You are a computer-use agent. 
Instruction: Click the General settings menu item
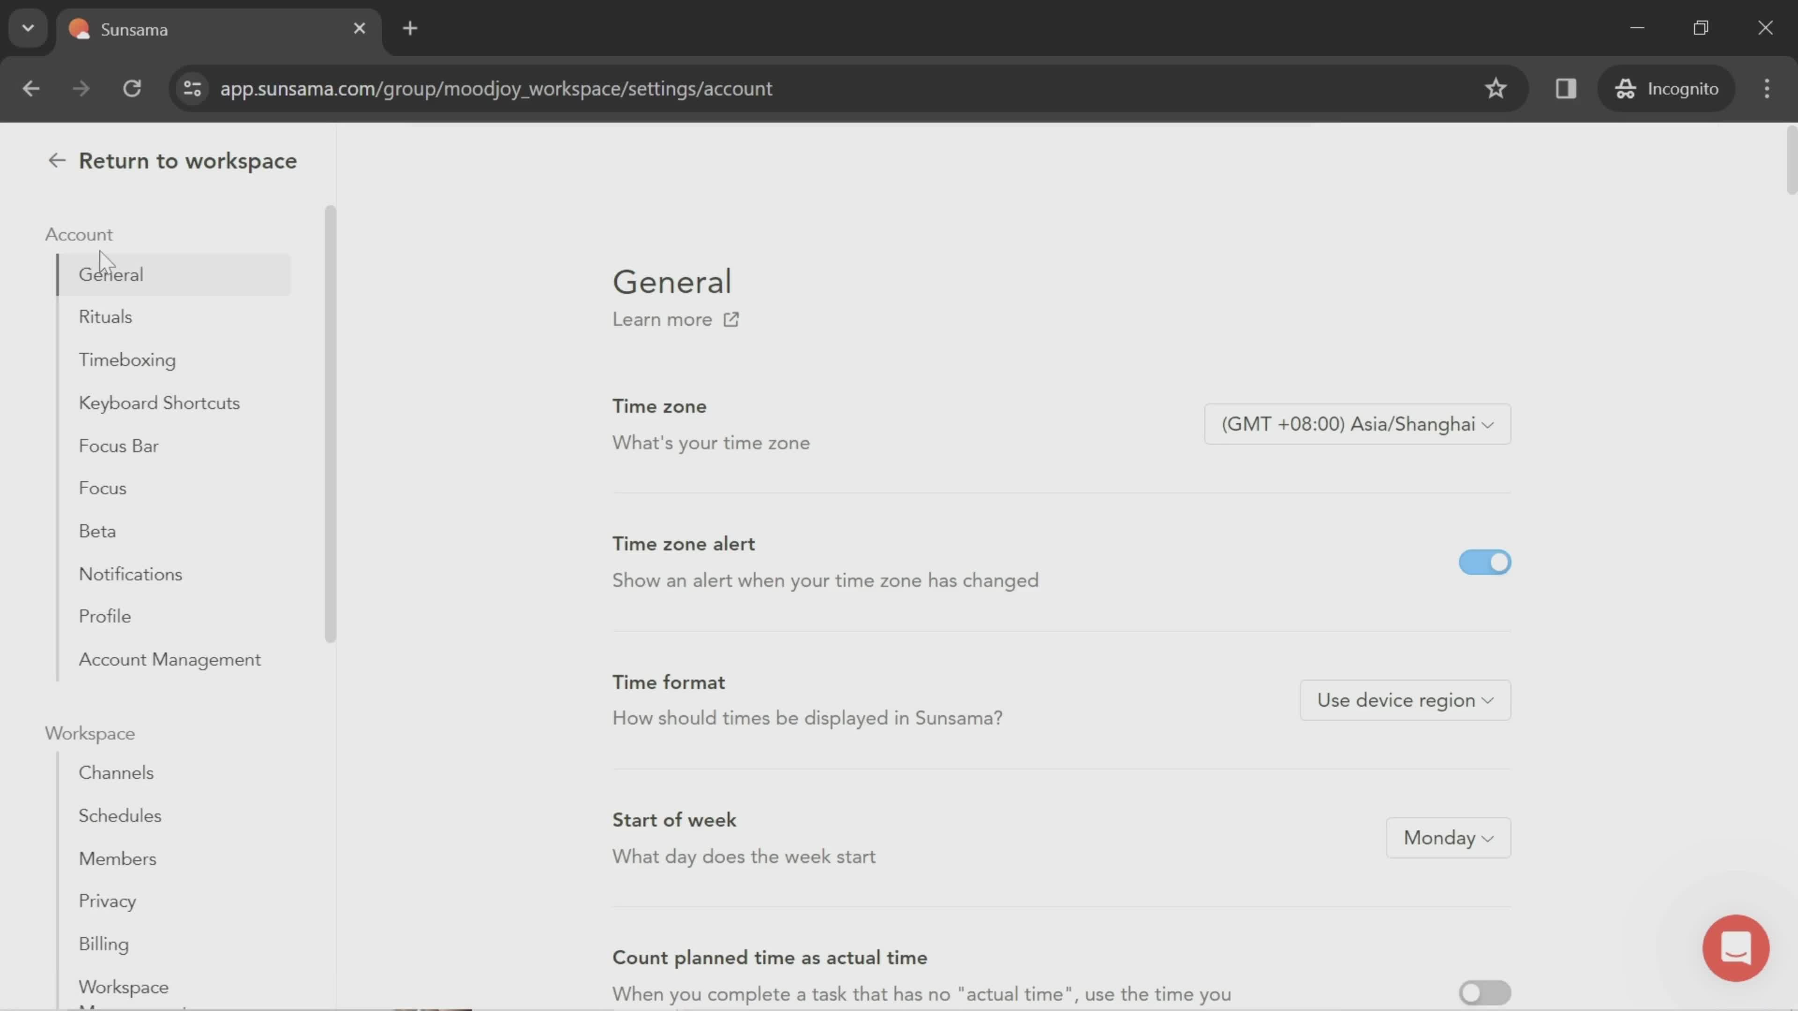coord(111,274)
